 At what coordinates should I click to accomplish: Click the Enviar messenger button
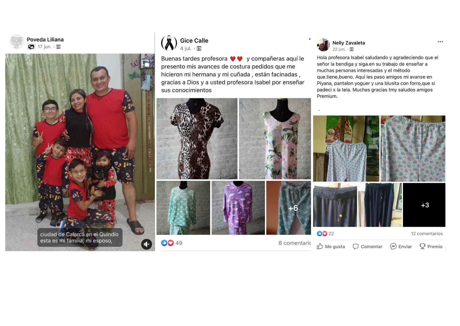click(x=401, y=246)
